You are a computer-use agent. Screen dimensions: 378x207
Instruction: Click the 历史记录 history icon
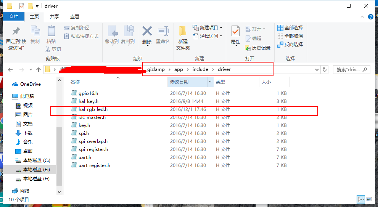(x=248, y=48)
